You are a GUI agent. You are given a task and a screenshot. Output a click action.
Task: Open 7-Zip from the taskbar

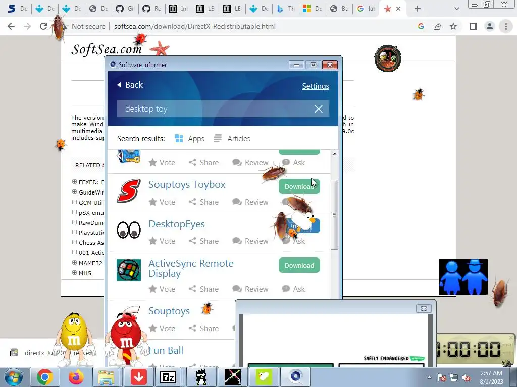click(168, 377)
